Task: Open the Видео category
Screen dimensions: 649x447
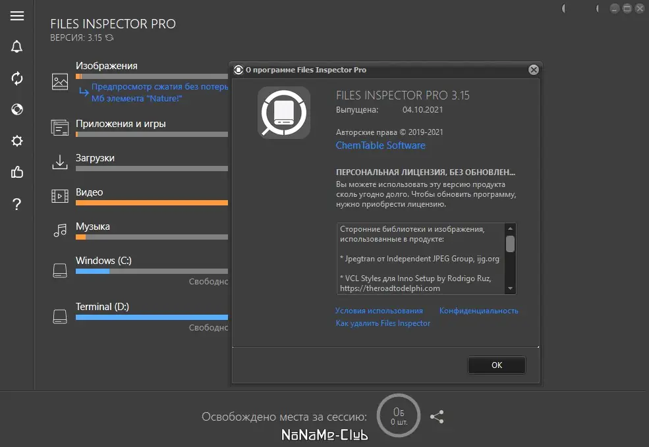Action: tap(90, 192)
